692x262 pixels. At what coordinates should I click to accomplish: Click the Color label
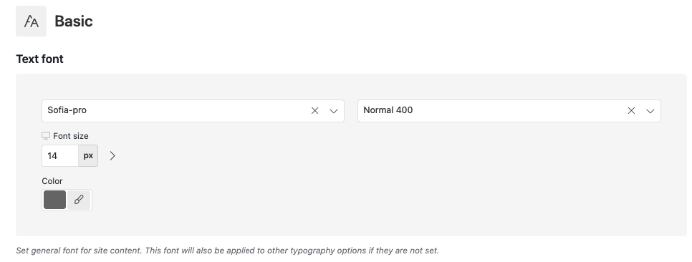(52, 181)
